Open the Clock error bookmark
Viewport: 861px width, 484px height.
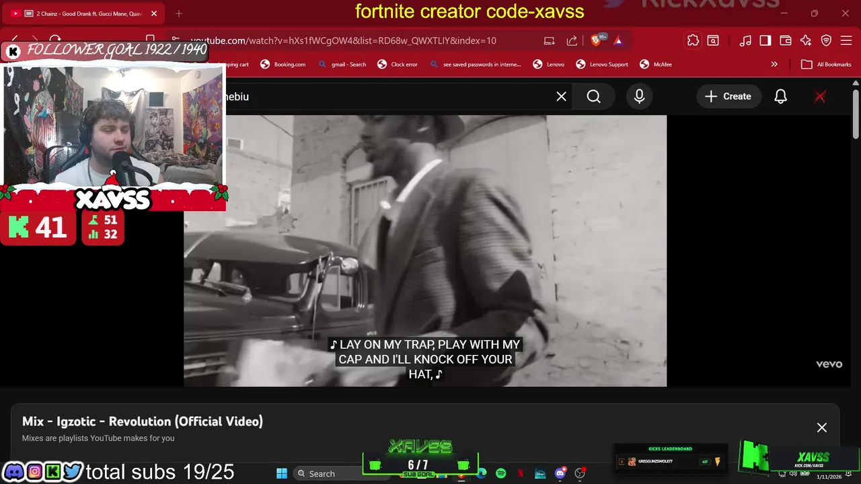(x=398, y=65)
